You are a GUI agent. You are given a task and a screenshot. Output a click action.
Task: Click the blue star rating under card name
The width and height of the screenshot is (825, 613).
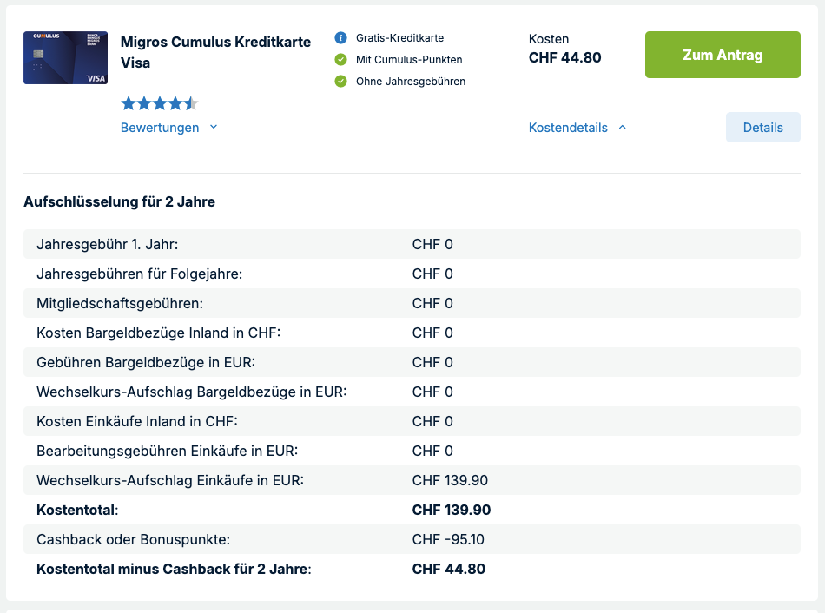[x=160, y=104]
